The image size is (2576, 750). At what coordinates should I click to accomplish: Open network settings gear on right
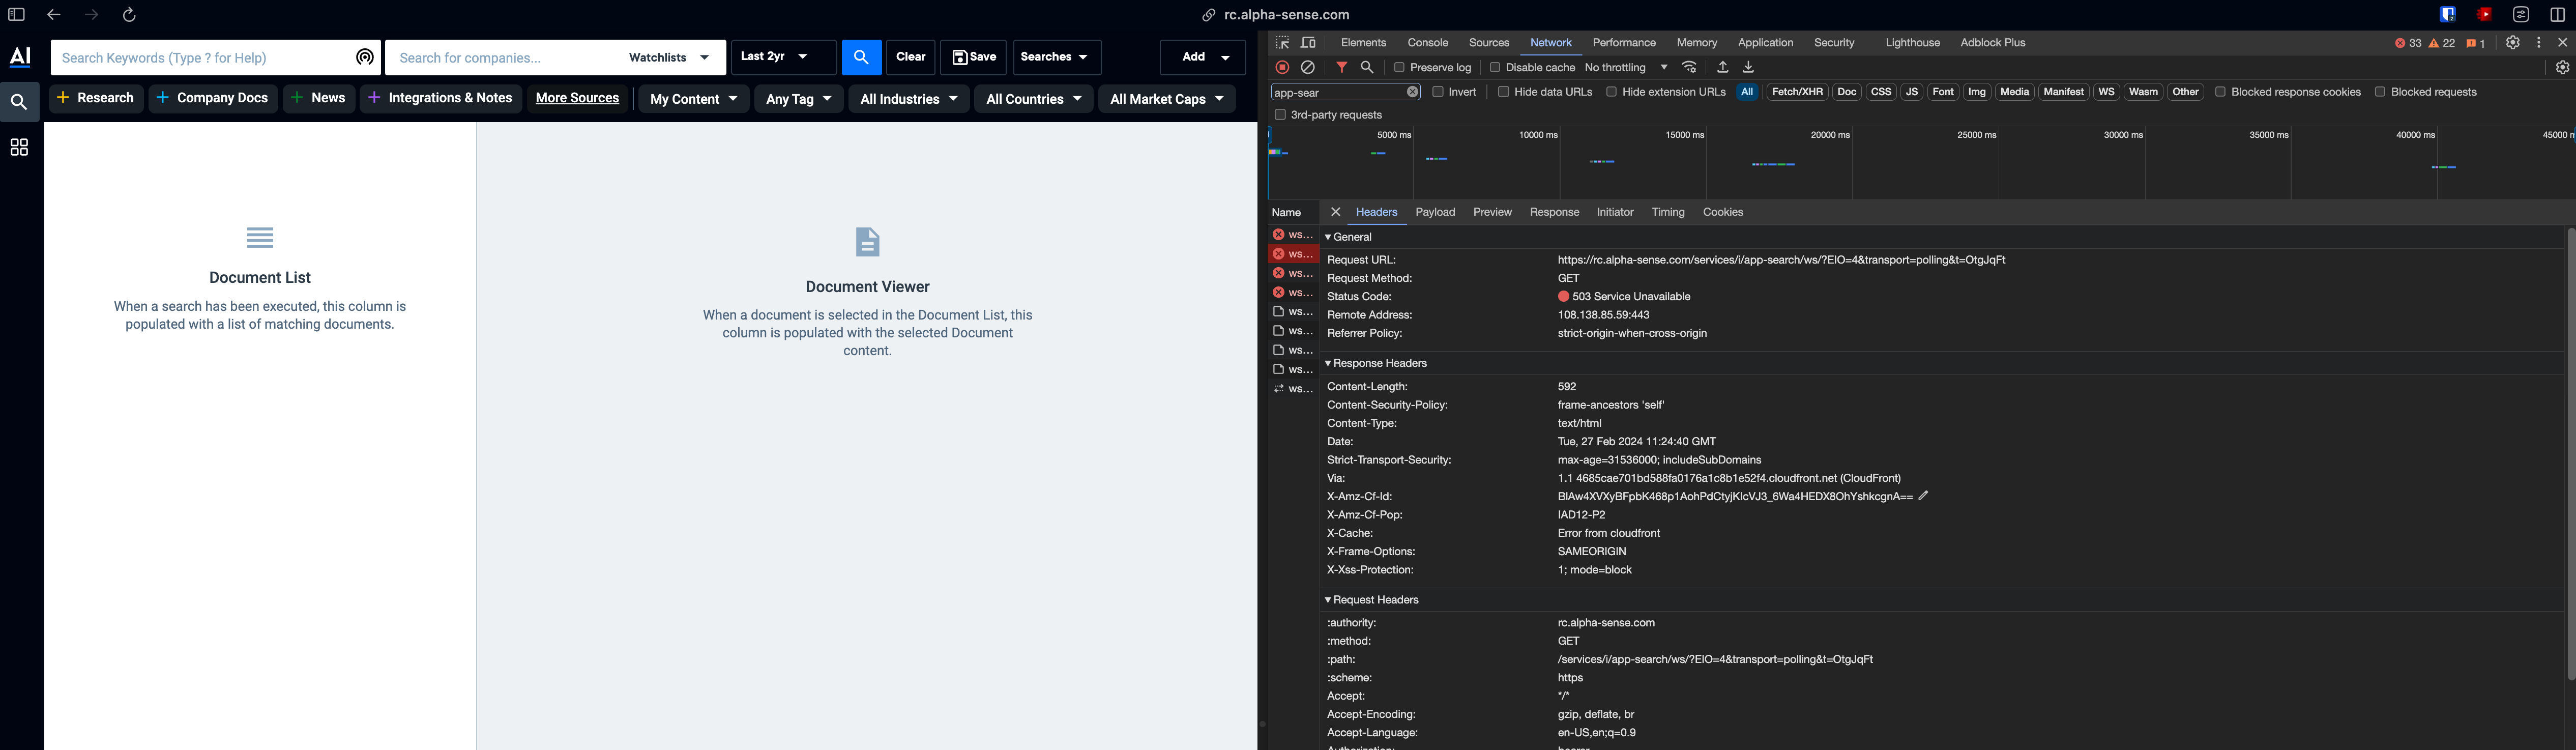(2562, 67)
